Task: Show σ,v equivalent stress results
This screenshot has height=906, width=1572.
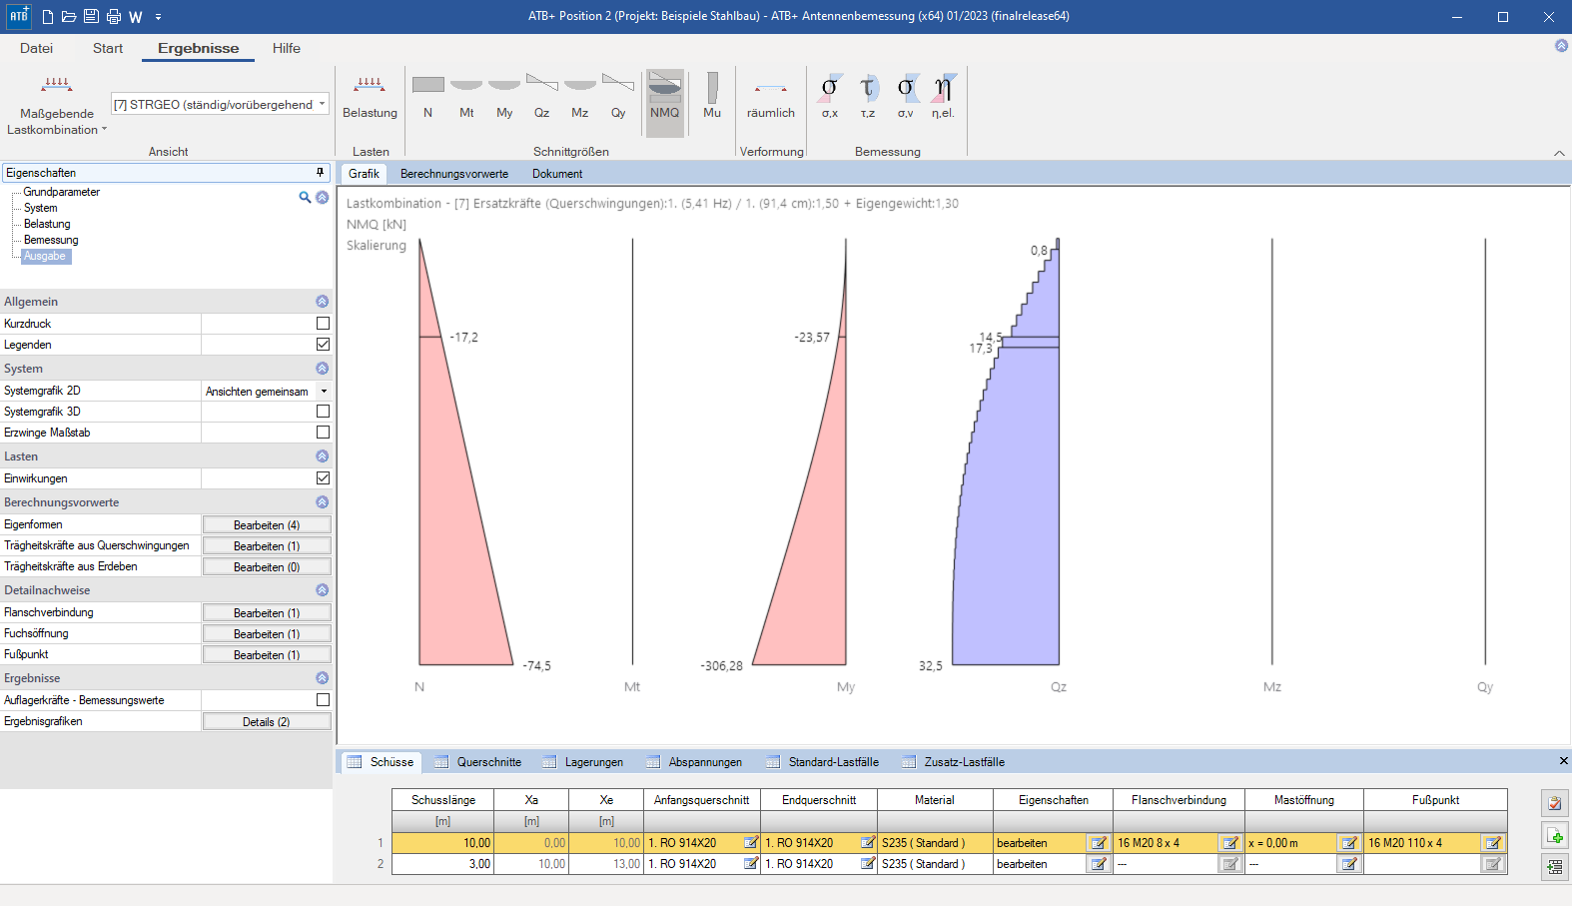Action: (905, 96)
